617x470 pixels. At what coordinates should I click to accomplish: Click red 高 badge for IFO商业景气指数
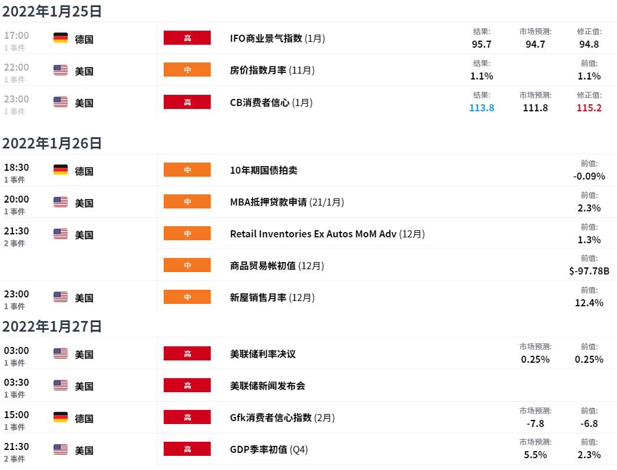(x=187, y=38)
